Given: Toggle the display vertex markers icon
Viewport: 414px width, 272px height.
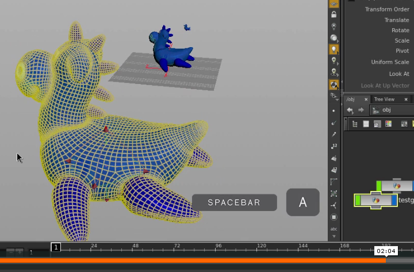Looking at the screenshot, I should click(x=333, y=194).
